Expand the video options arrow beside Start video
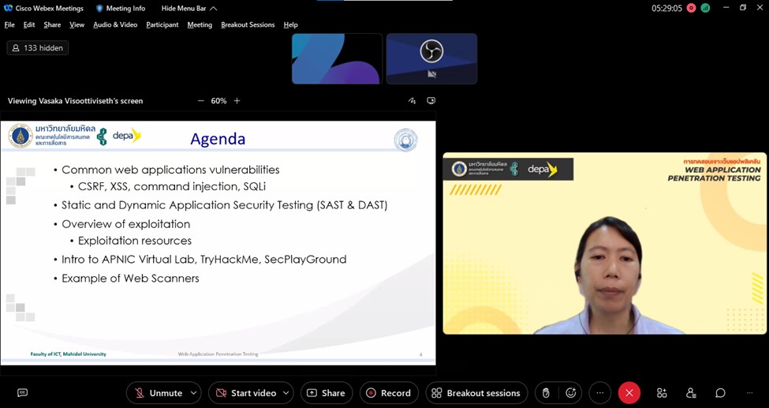 [x=286, y=393]
